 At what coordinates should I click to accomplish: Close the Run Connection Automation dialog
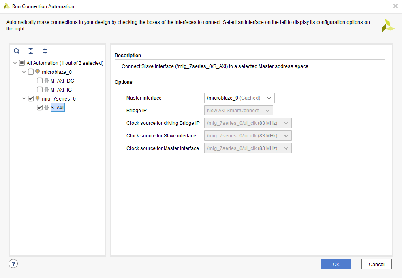(396, 6)
